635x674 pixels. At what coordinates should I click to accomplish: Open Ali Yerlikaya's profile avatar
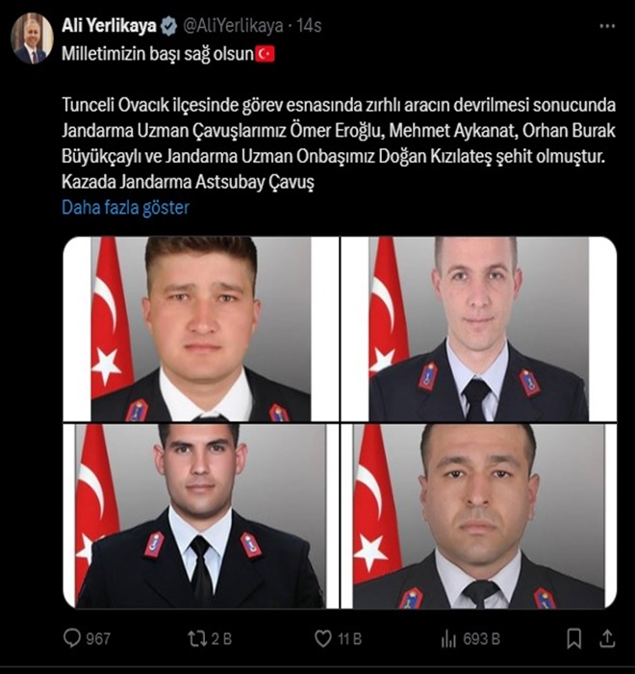[32, 39]
